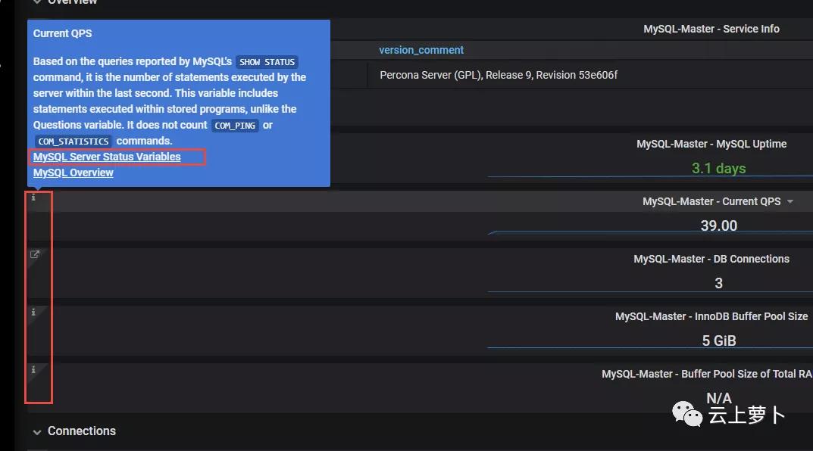The width and height of the screenshot is (813, 451).
Task: Click the Percona Server (GPL) version cell
Action: click(499, 75)
